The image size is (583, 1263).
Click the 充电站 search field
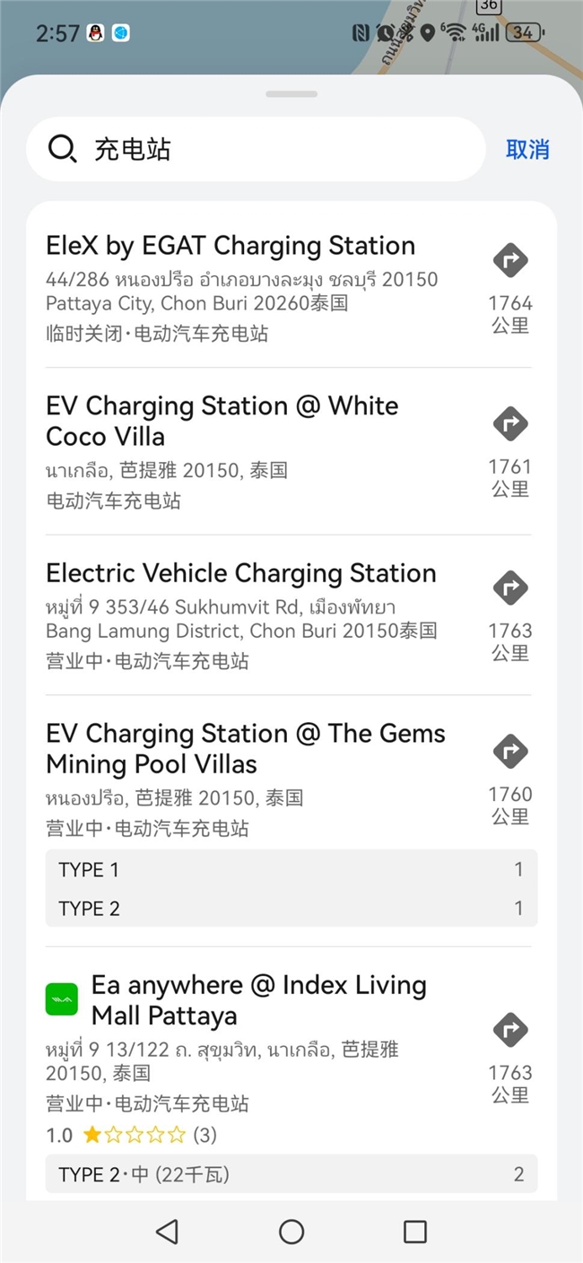[x=269, y=149]
